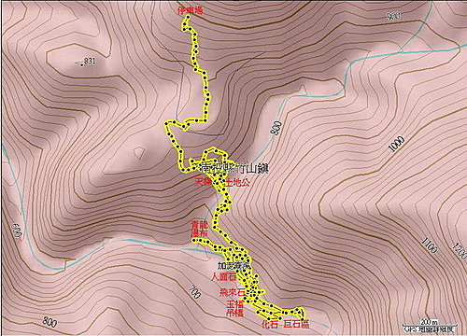
Task: Click the red 青龍瀑布 waypoint label
Action: 199,230
